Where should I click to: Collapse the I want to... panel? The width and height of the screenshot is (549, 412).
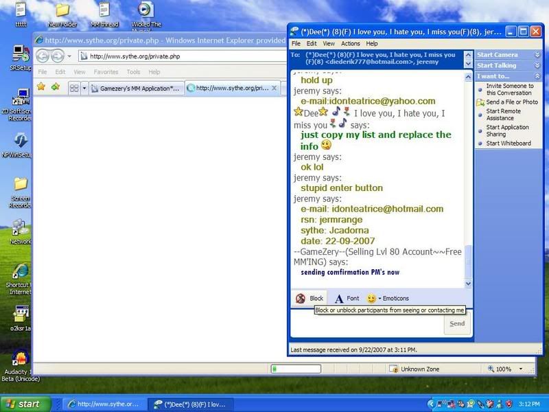click(509, 76)
